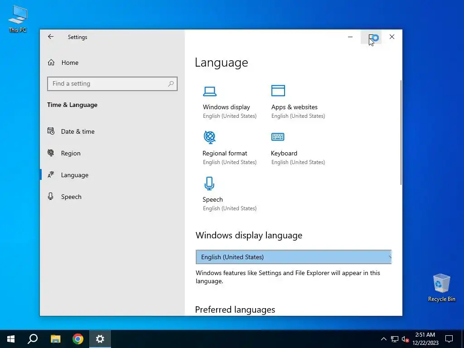Go back with the Settings back arrow
The height and width of the screenshot is (348, 464).
click(51, 37)
